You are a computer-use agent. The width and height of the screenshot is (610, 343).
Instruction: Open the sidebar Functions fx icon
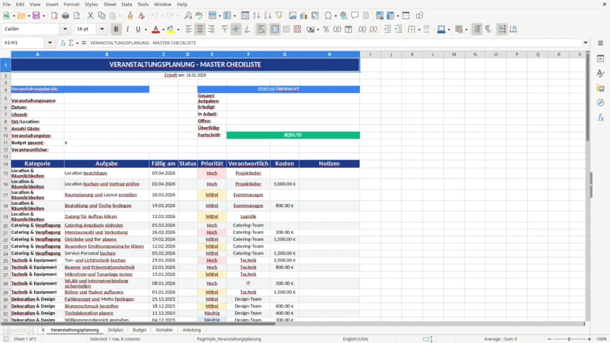coord(600,117)
